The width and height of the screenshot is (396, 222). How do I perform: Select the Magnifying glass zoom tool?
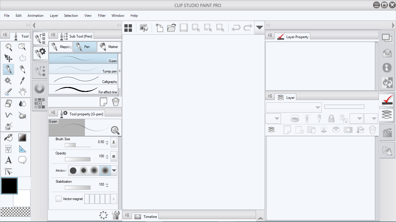click(x=9, y=47)
